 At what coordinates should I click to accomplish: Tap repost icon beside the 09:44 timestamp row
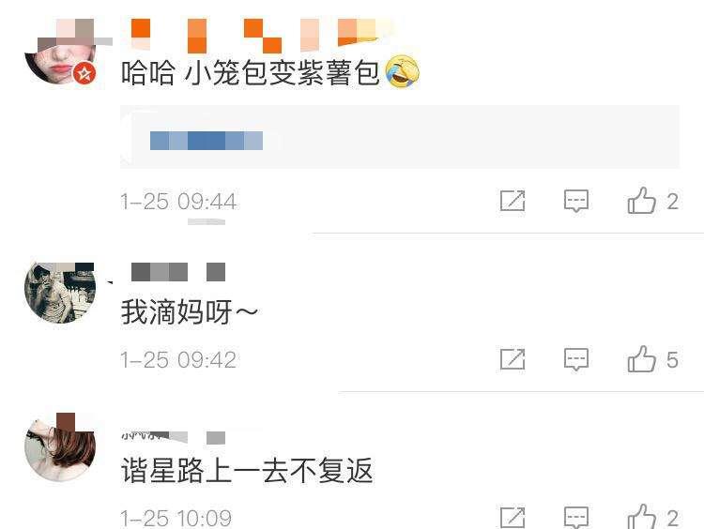pos(513,201)
